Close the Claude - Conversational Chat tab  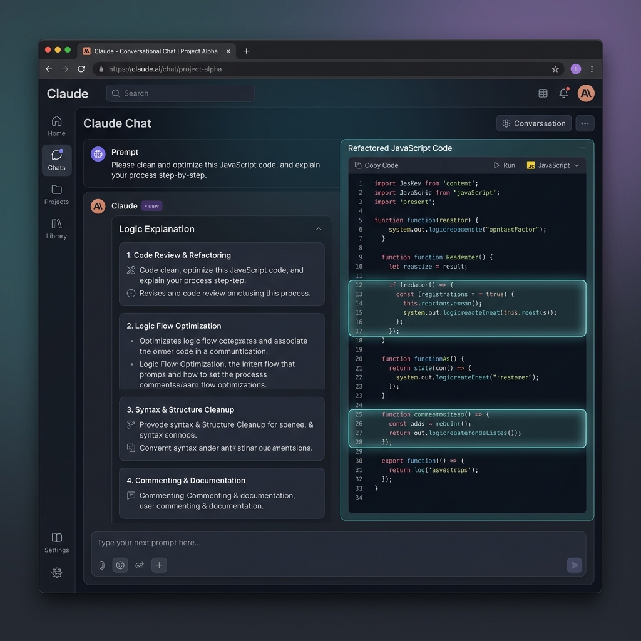point(228,51)
